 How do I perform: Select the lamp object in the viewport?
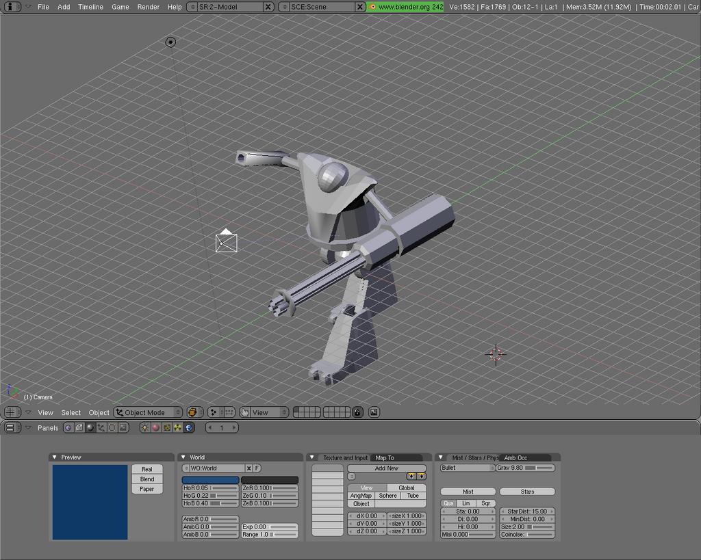tap(170, 42)
